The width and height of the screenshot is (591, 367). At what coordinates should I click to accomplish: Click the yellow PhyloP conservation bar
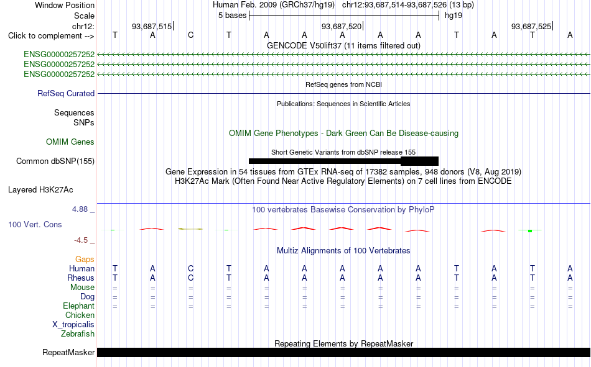click(x=190, y=229)
